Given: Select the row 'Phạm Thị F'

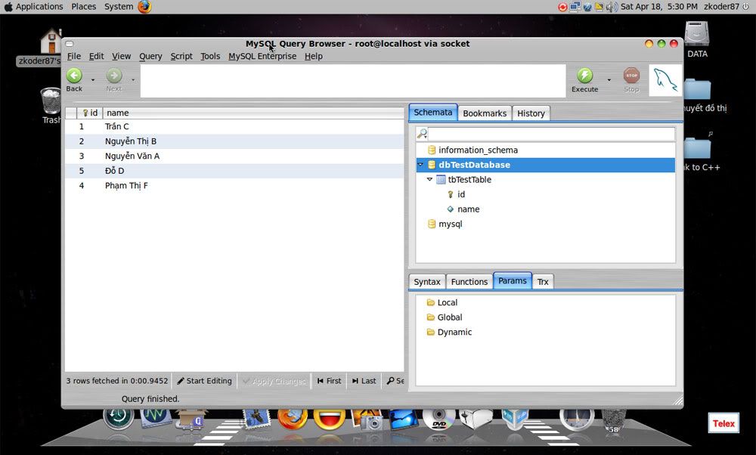Looking at the screenshot, I should 234,186.
